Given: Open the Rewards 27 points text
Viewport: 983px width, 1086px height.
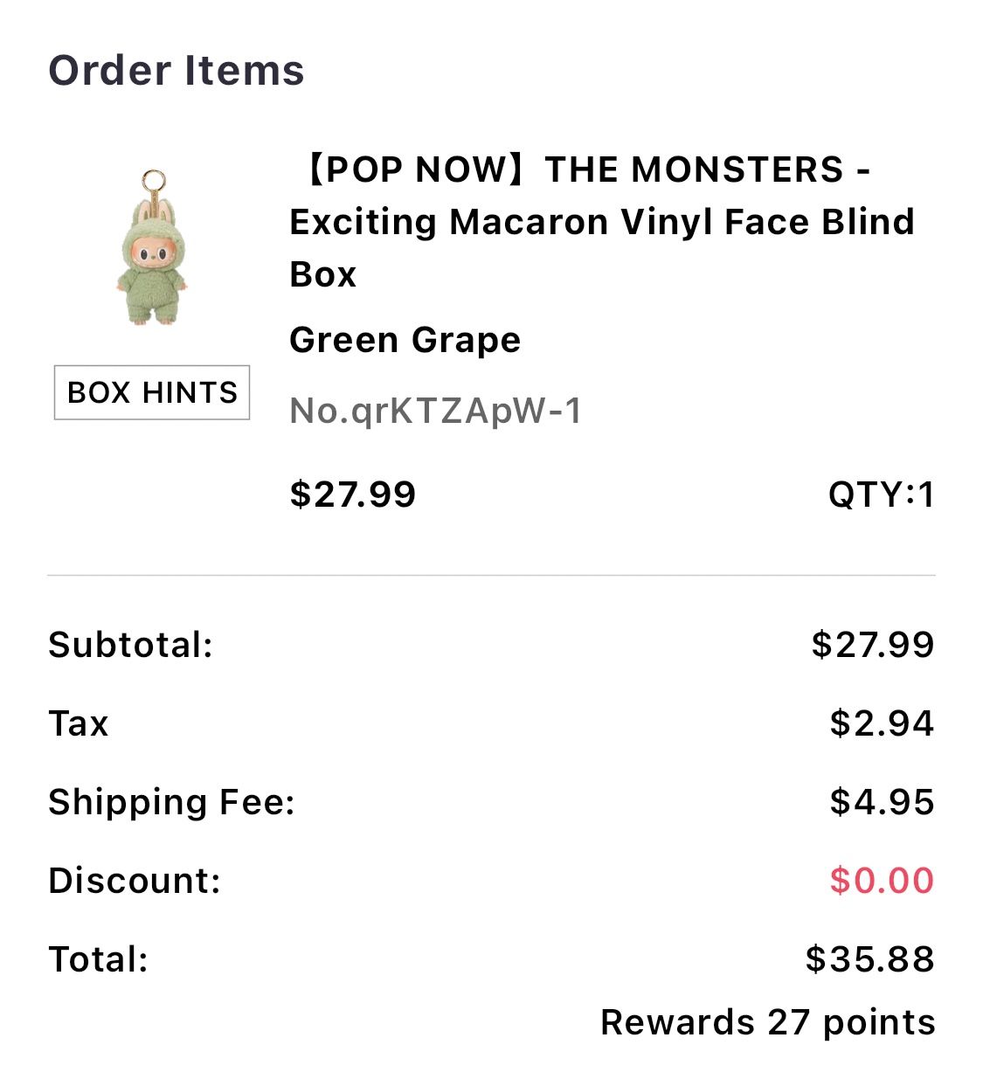Looking at the screenshot, I should (x=767, y=1022).
